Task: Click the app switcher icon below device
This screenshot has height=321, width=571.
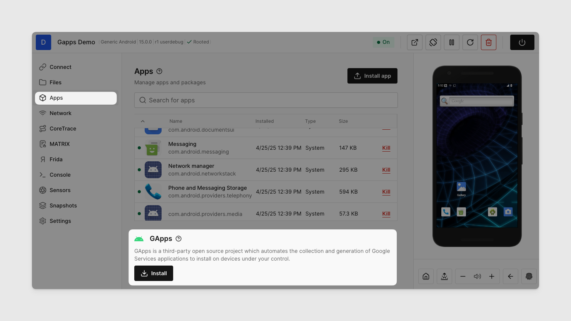Action: click(444, 276)
